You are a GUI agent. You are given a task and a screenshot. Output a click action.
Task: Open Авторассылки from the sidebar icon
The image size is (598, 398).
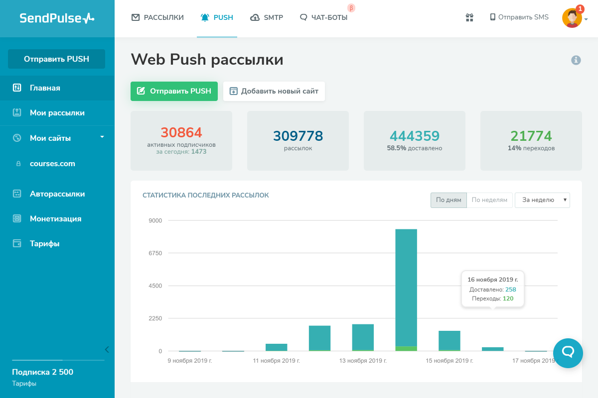(x=17, y=194)
